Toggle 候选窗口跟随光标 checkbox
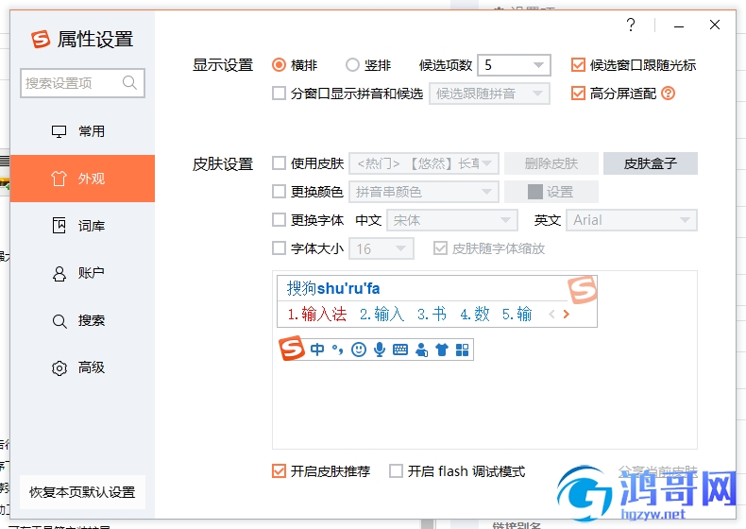This screenshot has height=529, width=746. 578,65
